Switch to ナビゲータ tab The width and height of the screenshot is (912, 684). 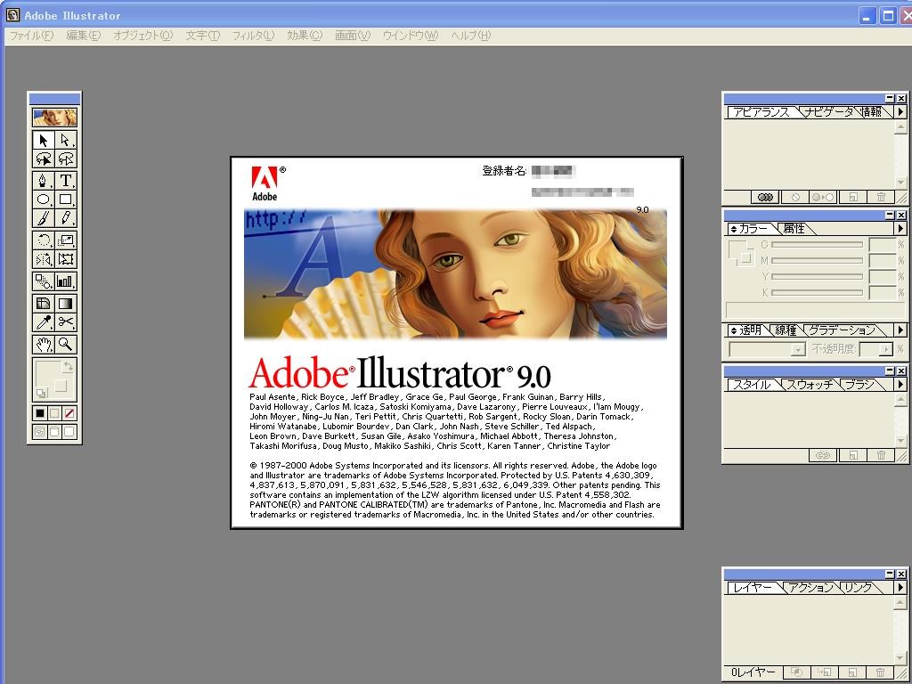click(829, 111)
